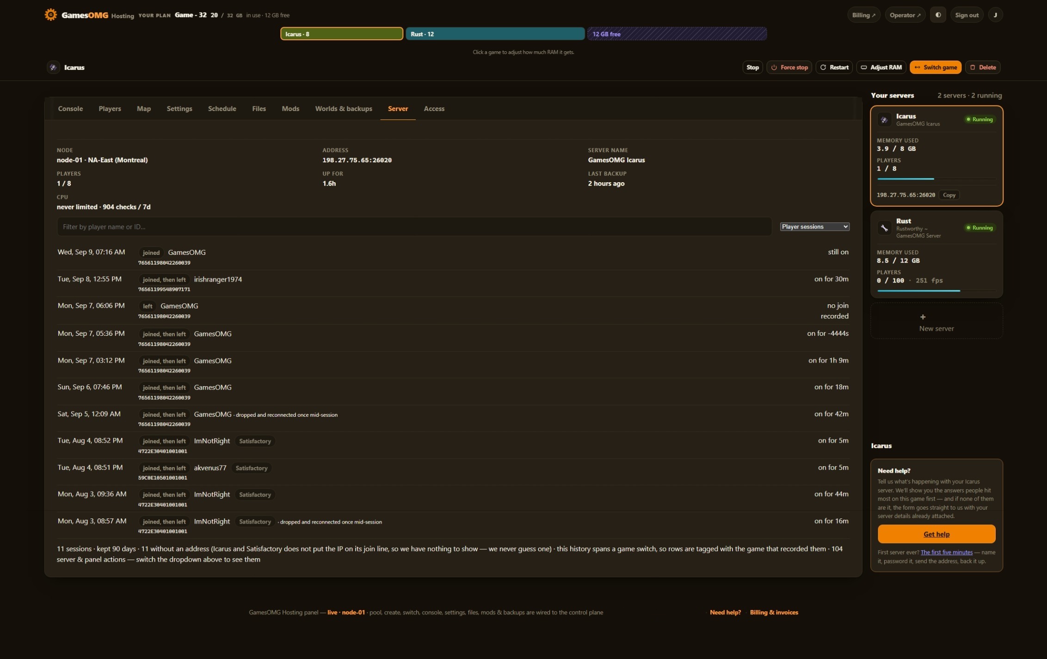Click the Icarus icon in server card
The height and width of the screenshot is (659, 1047).
click(x=884, y=120)
